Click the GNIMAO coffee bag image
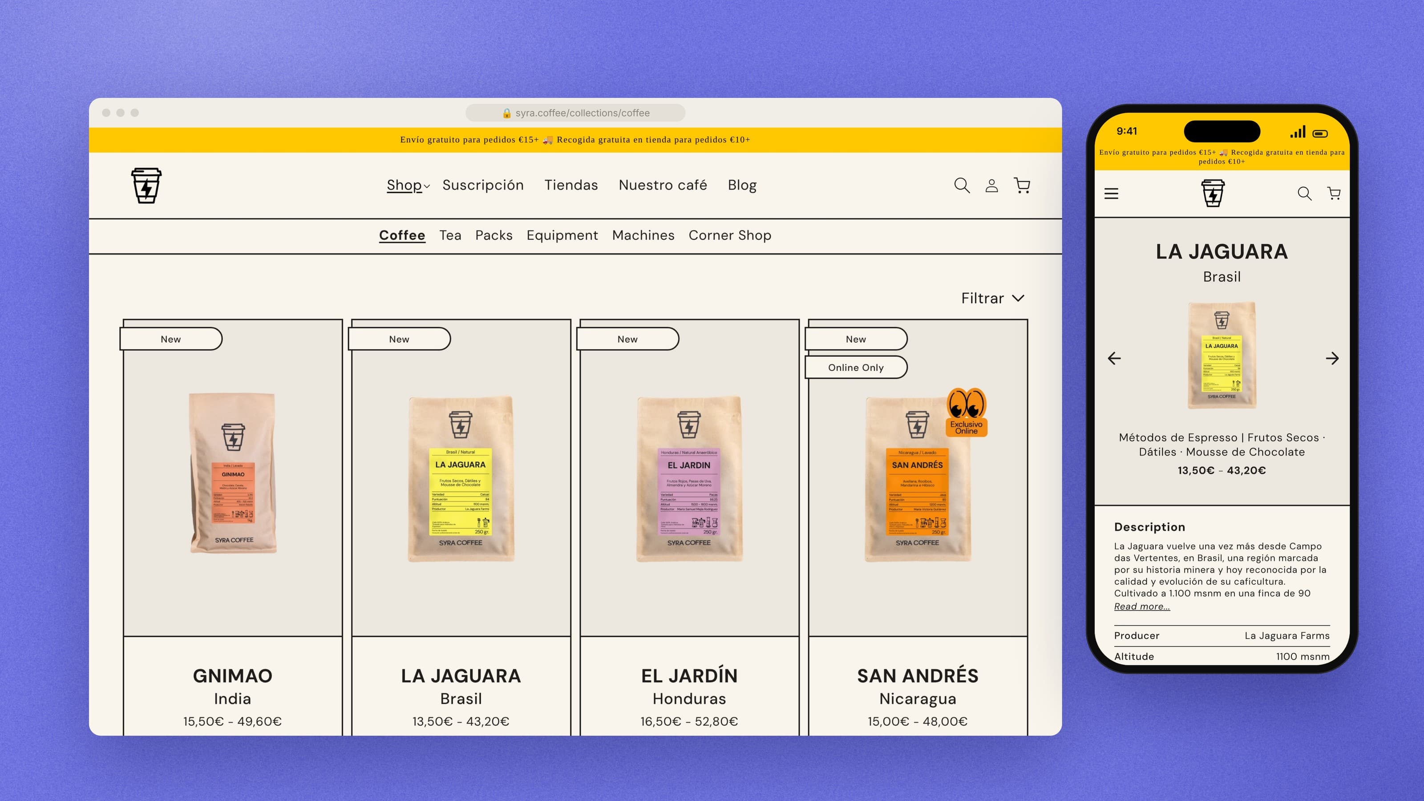Screen dimensions: 1424x801 (x=233, y=473)
